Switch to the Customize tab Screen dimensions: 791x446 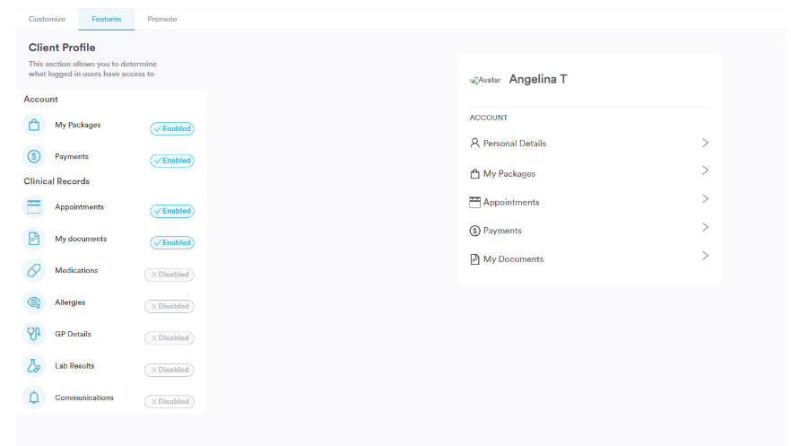click(47, 19)
